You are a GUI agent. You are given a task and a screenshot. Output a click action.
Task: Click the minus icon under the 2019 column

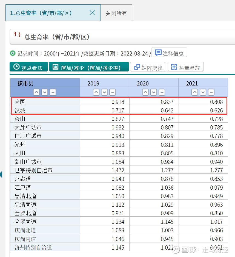click(x=113, y=92)
